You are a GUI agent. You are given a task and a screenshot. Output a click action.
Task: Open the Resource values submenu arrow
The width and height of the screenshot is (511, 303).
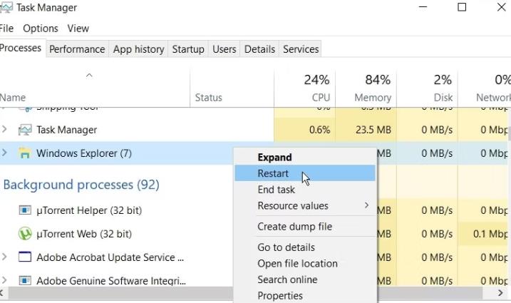click(x=366, y=205)
